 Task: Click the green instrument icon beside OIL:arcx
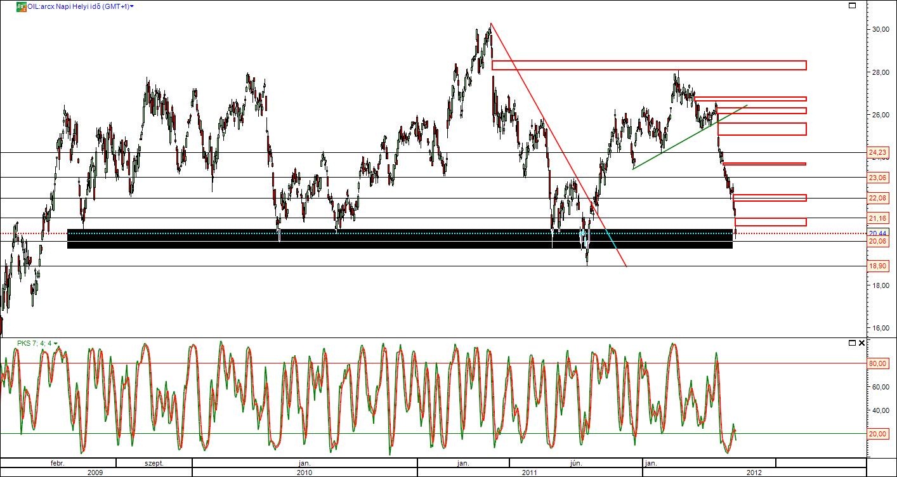coord(20,6)
